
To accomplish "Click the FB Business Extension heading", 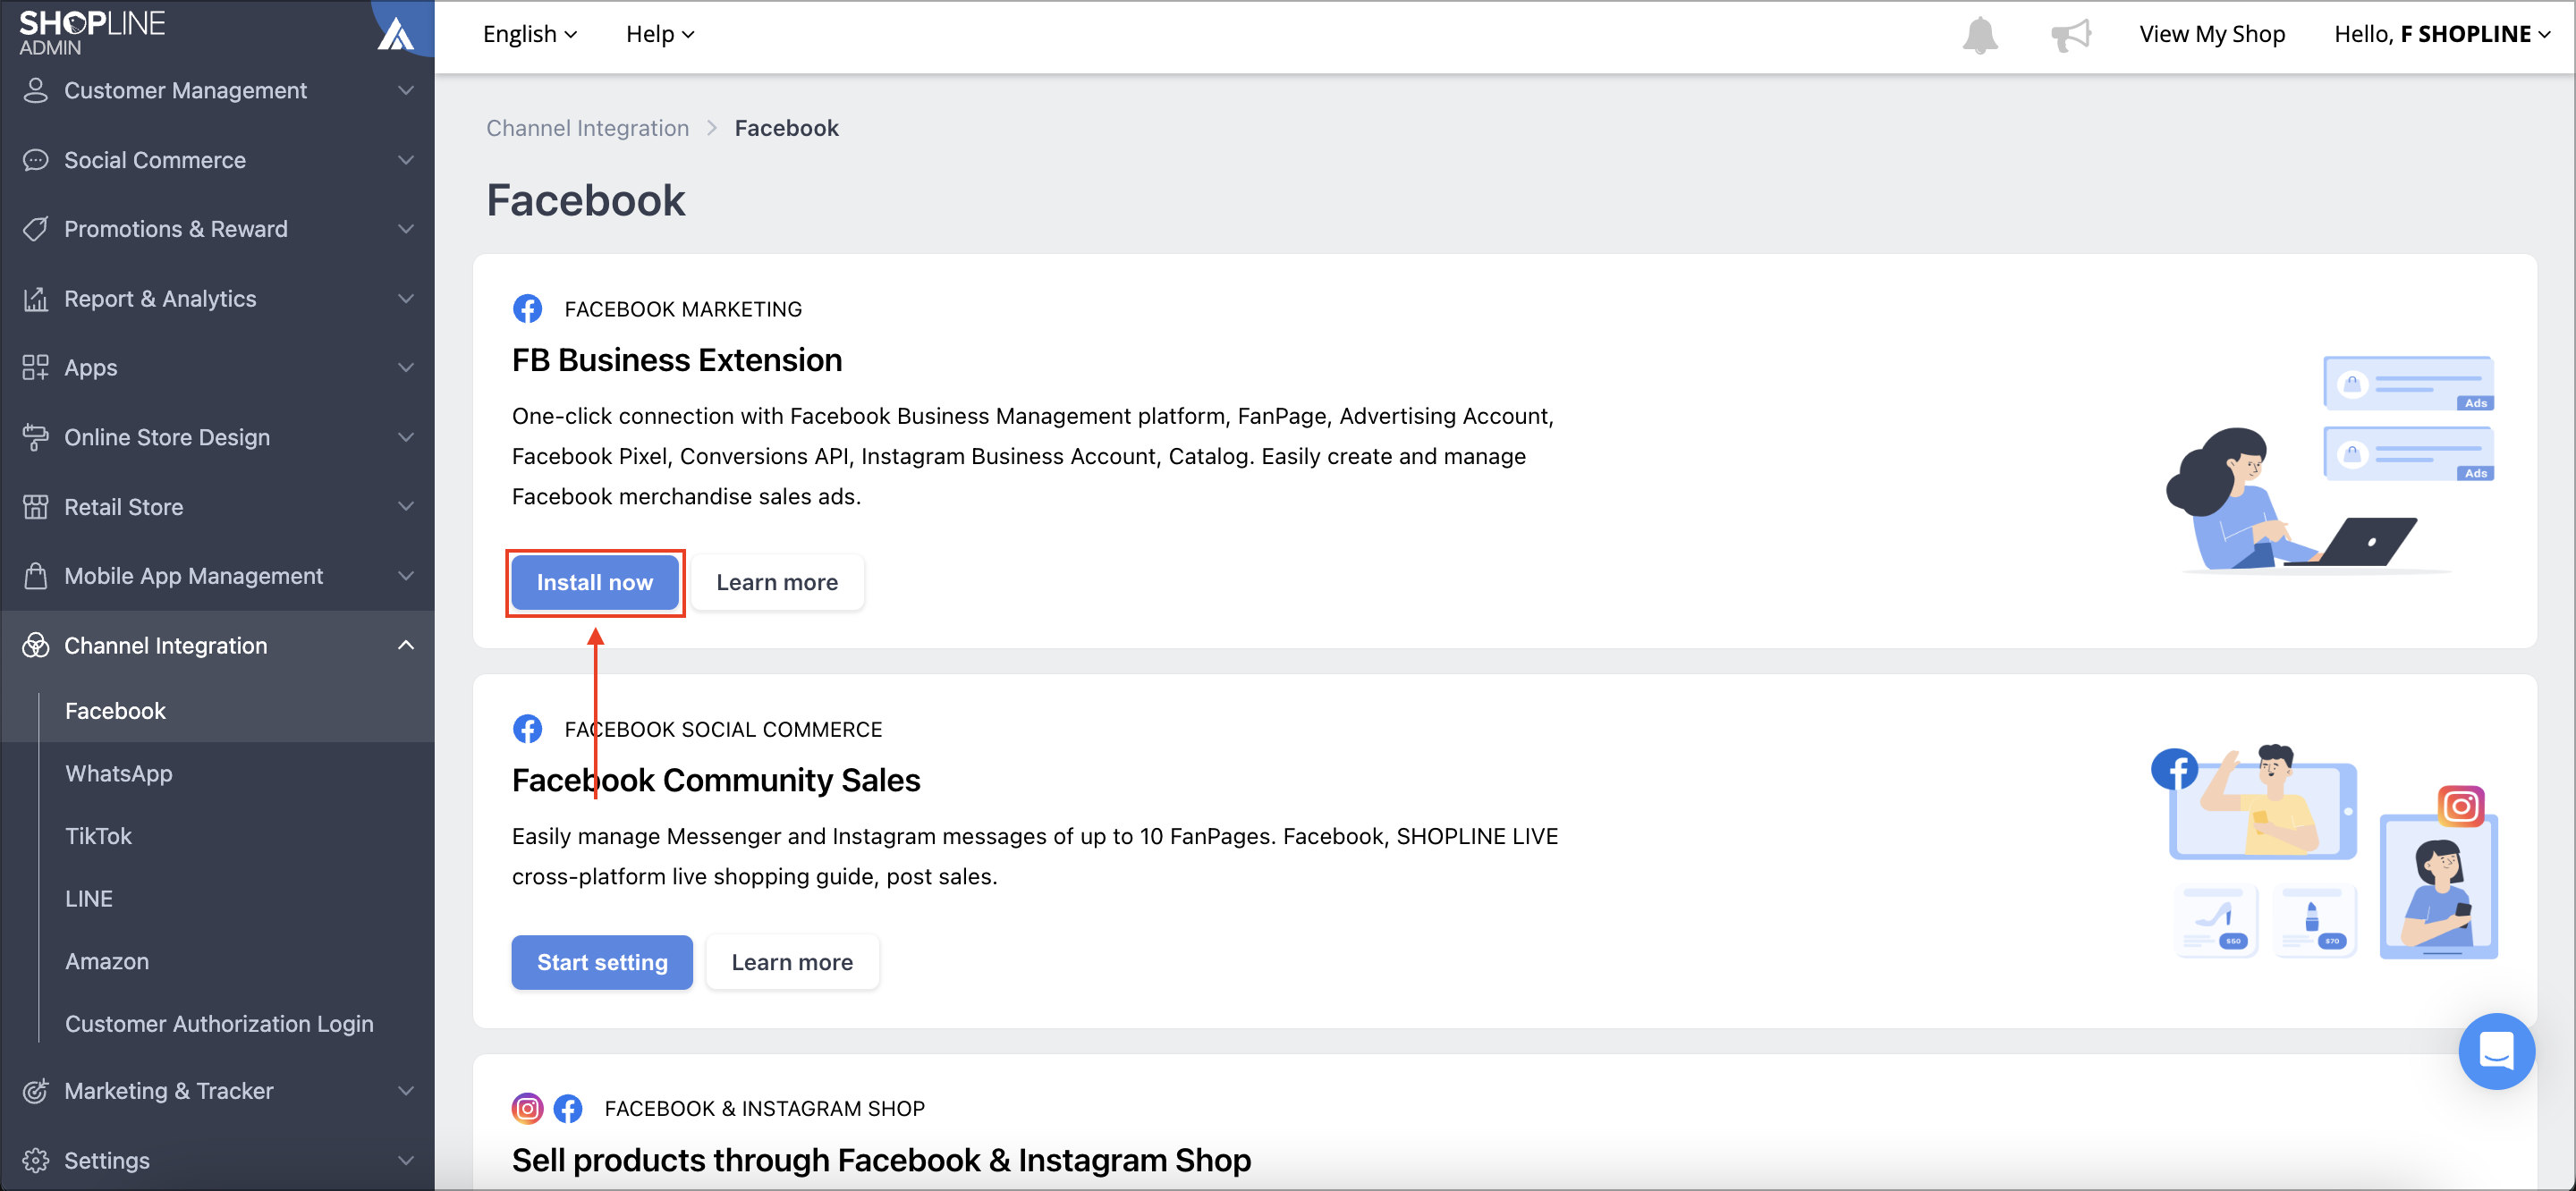I will [x=677, y=360].
